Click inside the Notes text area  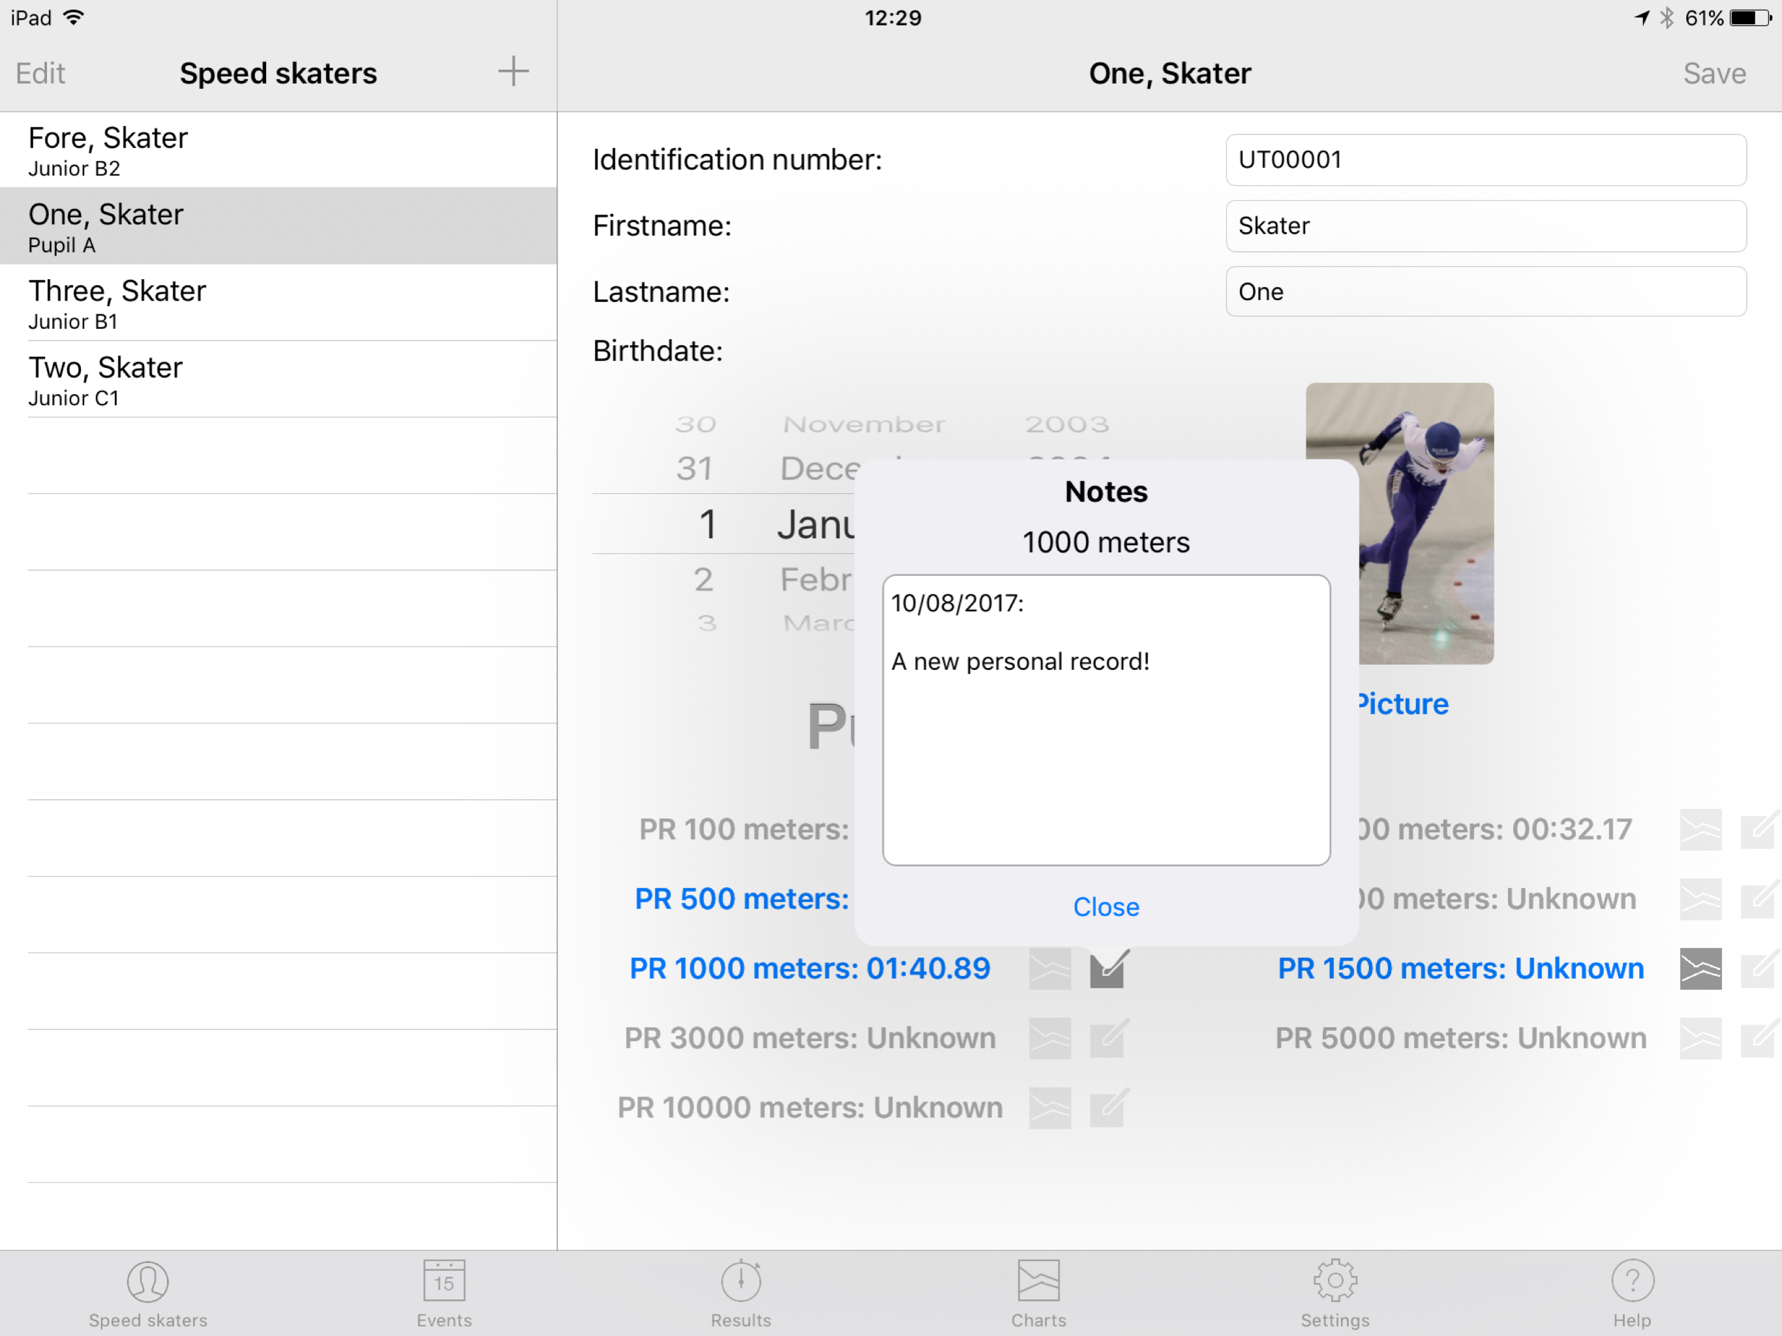point(1106,720)
